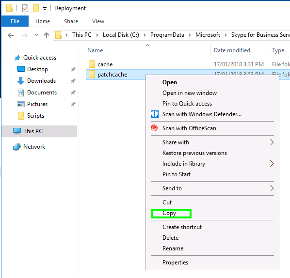
Task: Click the pin icon beside Pictures
Action: (73, 104)
